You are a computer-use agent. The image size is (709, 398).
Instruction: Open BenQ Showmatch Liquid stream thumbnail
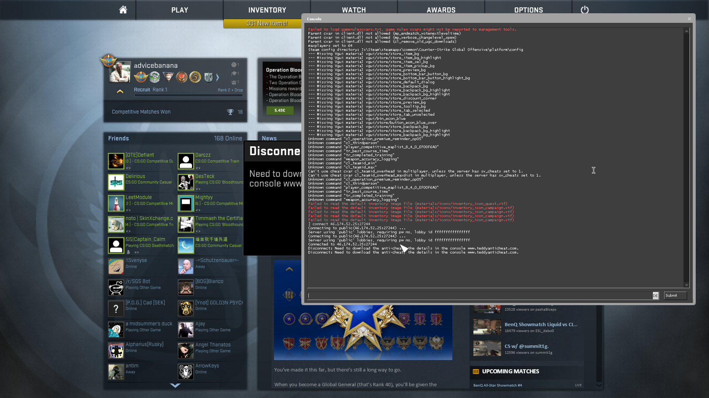click(x=487, y=327)
